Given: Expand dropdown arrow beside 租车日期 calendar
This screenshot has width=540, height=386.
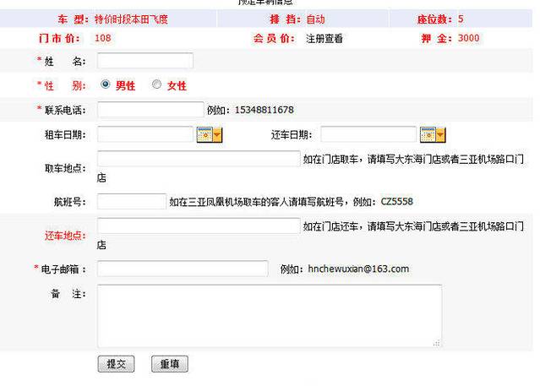Looking at the screenshot, I should 217,134.
